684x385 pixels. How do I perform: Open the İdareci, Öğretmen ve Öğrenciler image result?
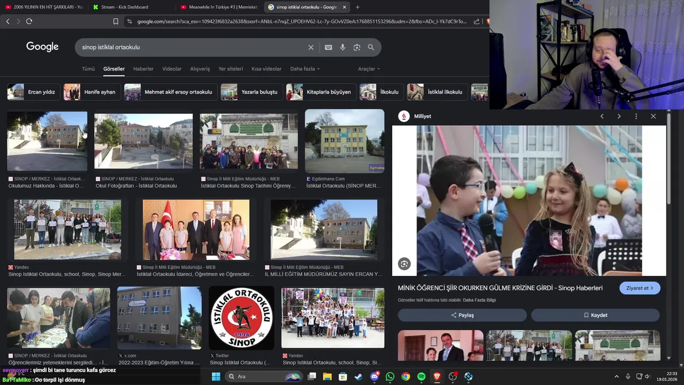point(196,230)
